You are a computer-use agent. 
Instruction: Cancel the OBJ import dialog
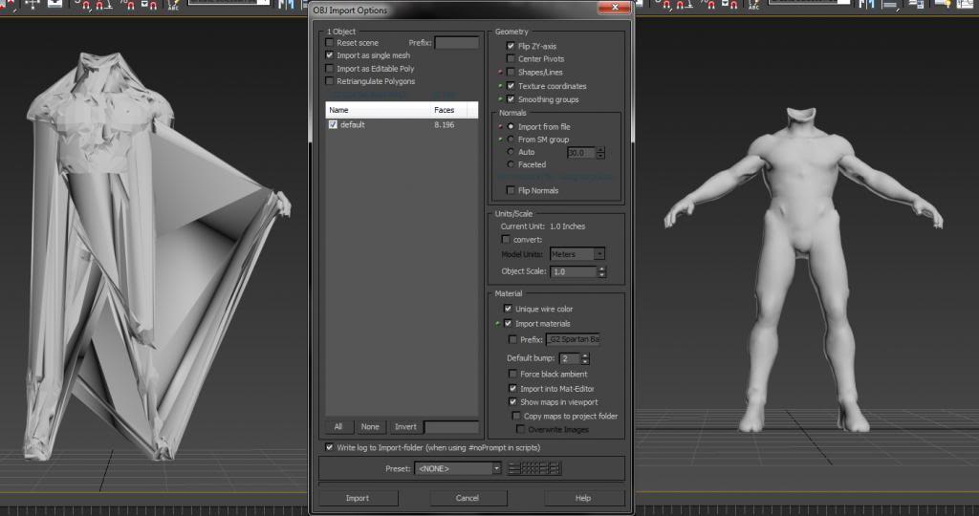click(x=468, y=498)
